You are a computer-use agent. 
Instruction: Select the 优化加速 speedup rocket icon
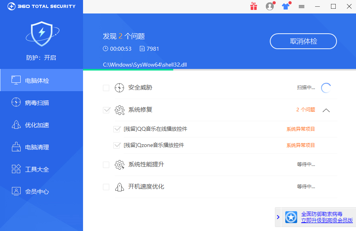[x=16, y=124]
